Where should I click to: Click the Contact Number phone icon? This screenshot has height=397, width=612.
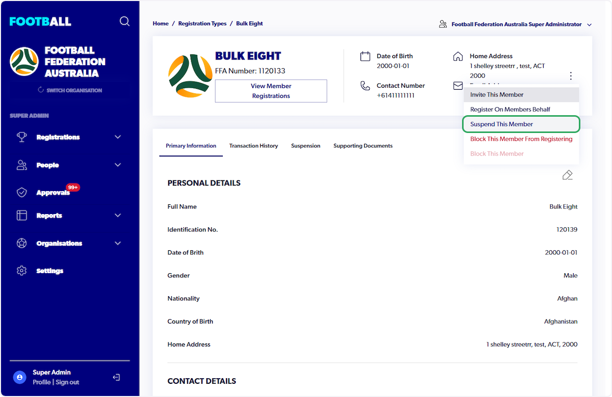tap(365, 86)
